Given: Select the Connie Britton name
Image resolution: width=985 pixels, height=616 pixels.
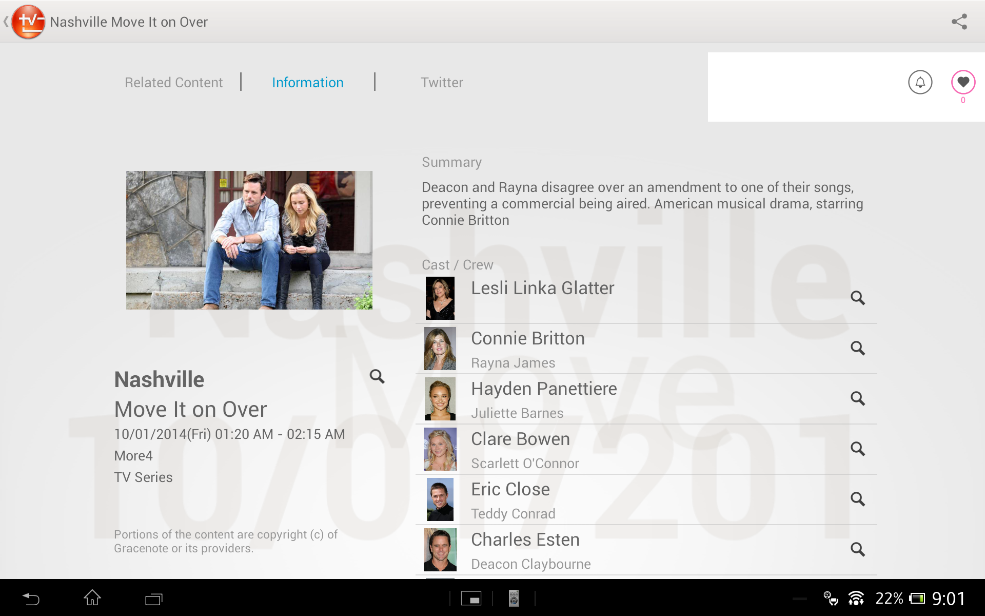Looking at the screenshot, I should [x=528, y=338].
